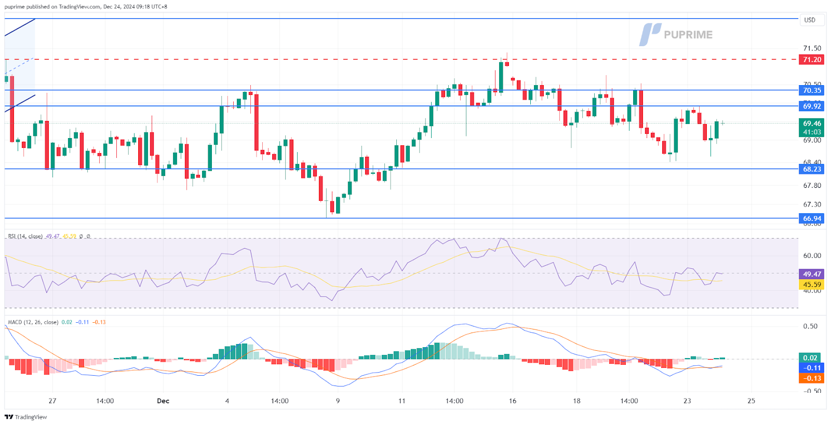This screenshot has width=831, height=425.
Task: Select the blue 70.35 price label
Action: (x=812, y=90)
